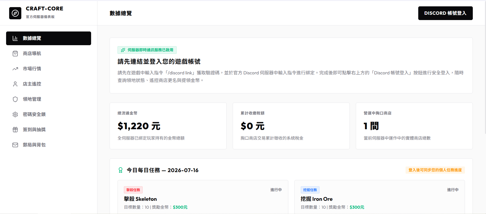Click the 1 間 shop count value
Viewport: 486px width, 214px height.
(371, 126)
